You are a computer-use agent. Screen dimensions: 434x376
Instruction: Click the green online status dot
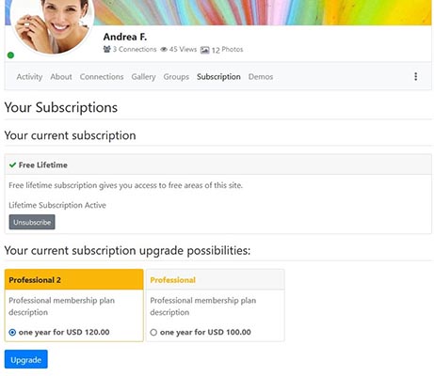coord(10,55)
